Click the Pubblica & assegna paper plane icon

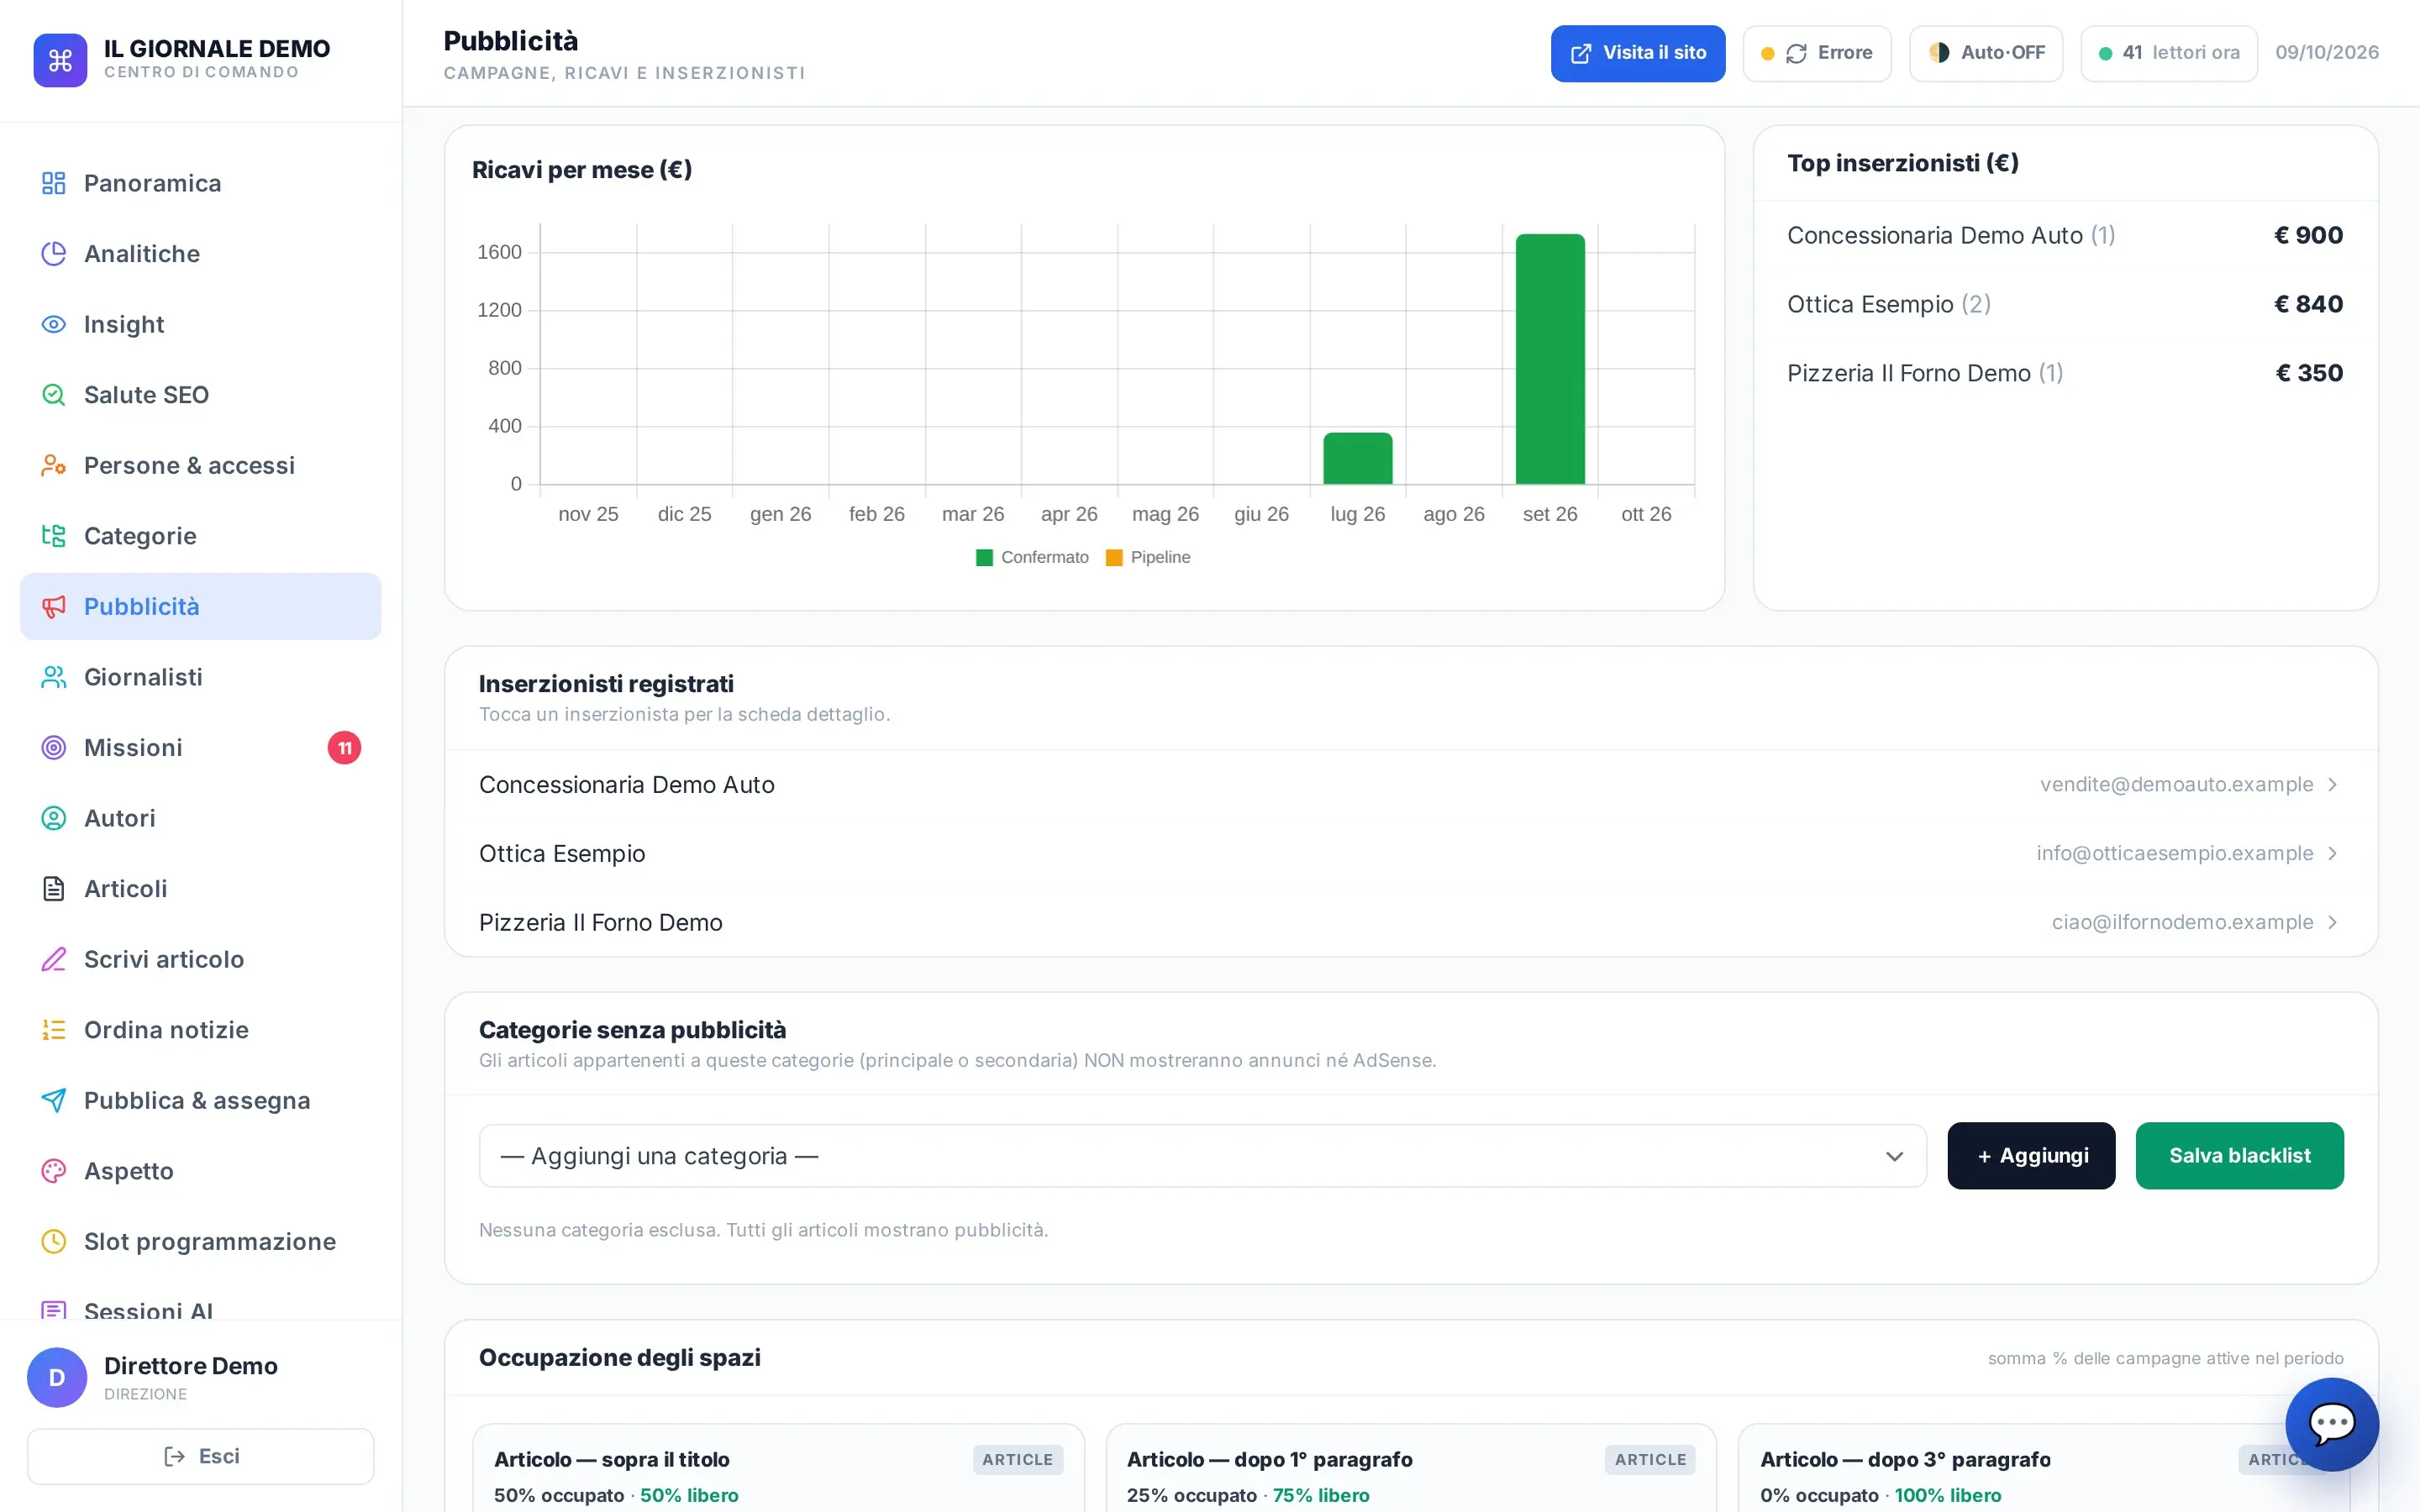click(x=54, y=1100)
